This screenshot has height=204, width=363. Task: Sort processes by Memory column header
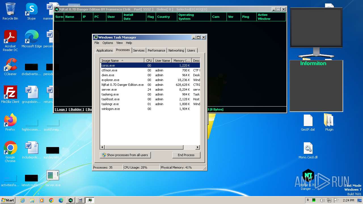(181, 61)
